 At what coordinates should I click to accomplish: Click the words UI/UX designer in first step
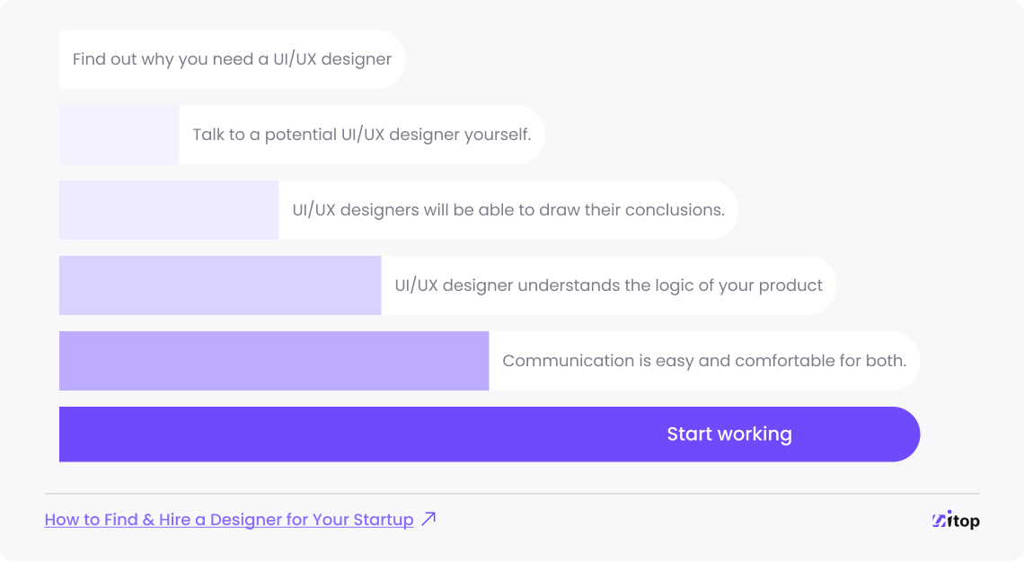(332, 59)
